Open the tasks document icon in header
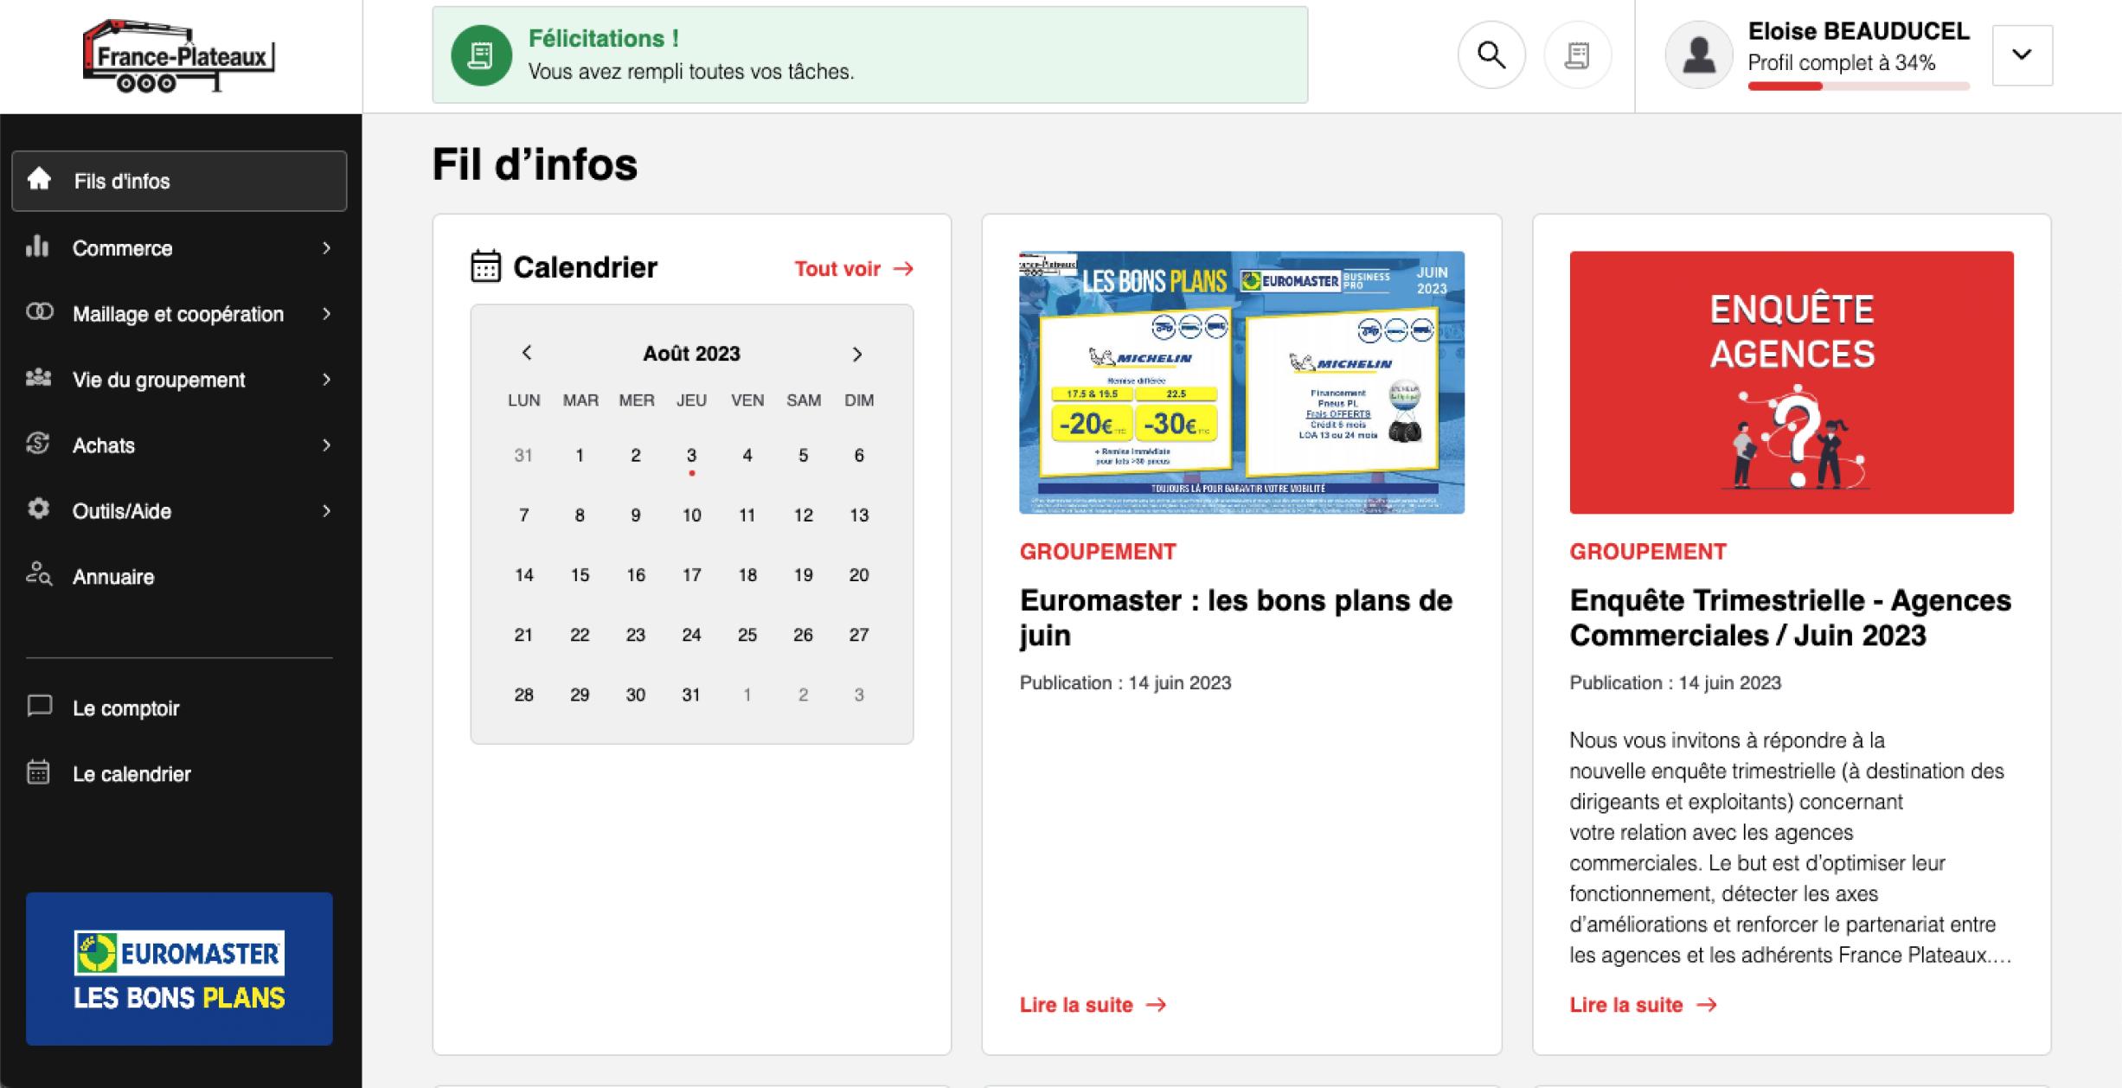Image resolution: width=2122 pixels, height=1088 pixels. 1577,54
